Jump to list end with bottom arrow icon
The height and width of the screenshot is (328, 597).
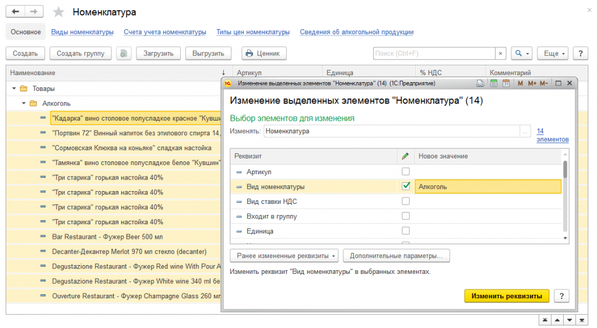pyautogui.click(x=582, y=320)
